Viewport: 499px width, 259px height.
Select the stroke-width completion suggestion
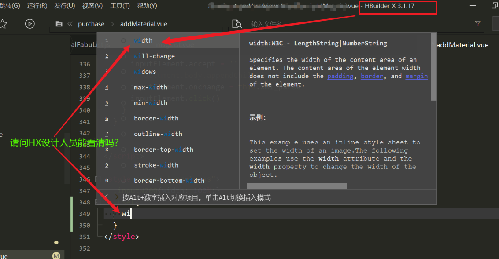click(x=168, y=165)
